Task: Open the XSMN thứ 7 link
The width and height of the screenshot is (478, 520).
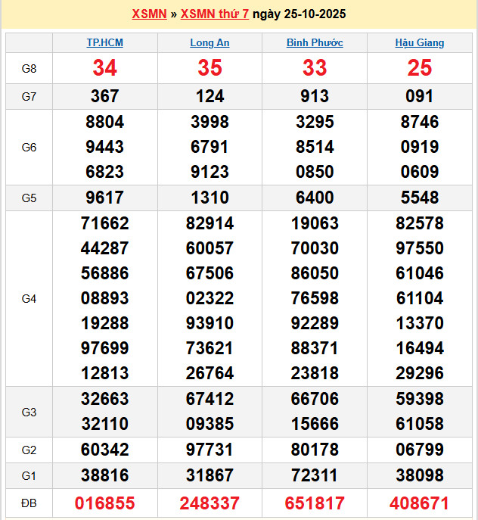Action: coord(215,14)
